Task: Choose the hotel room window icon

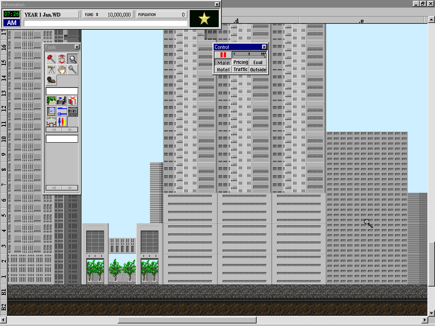Action: point(51,111)
